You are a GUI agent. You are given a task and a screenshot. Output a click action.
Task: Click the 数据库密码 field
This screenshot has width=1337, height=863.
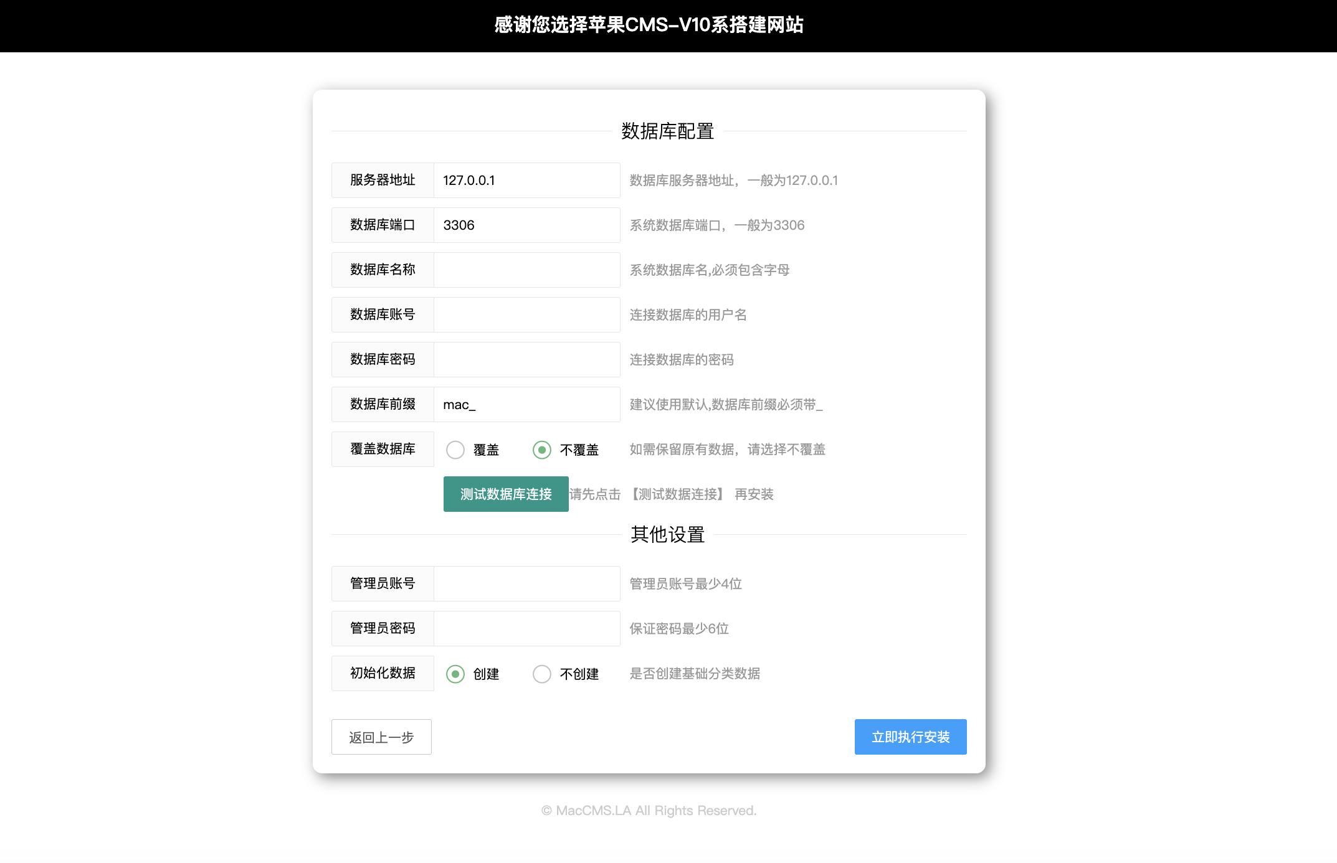[x=526, y=360]
